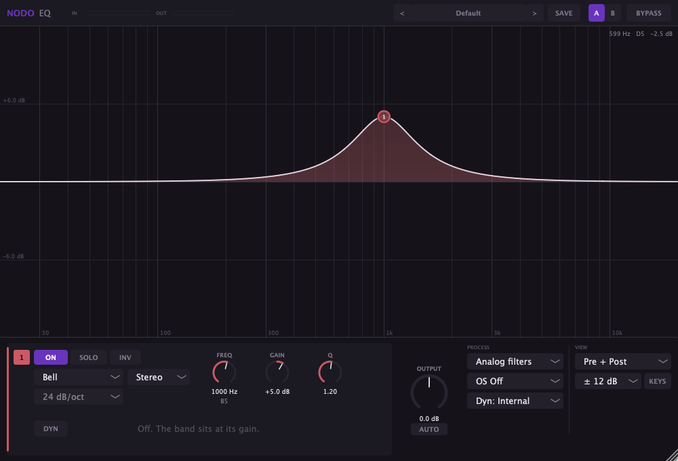Open the ± 12 dB range dropdown
Image resolution: width=678 pixels, height=461 pixels.
pos(608,381)
